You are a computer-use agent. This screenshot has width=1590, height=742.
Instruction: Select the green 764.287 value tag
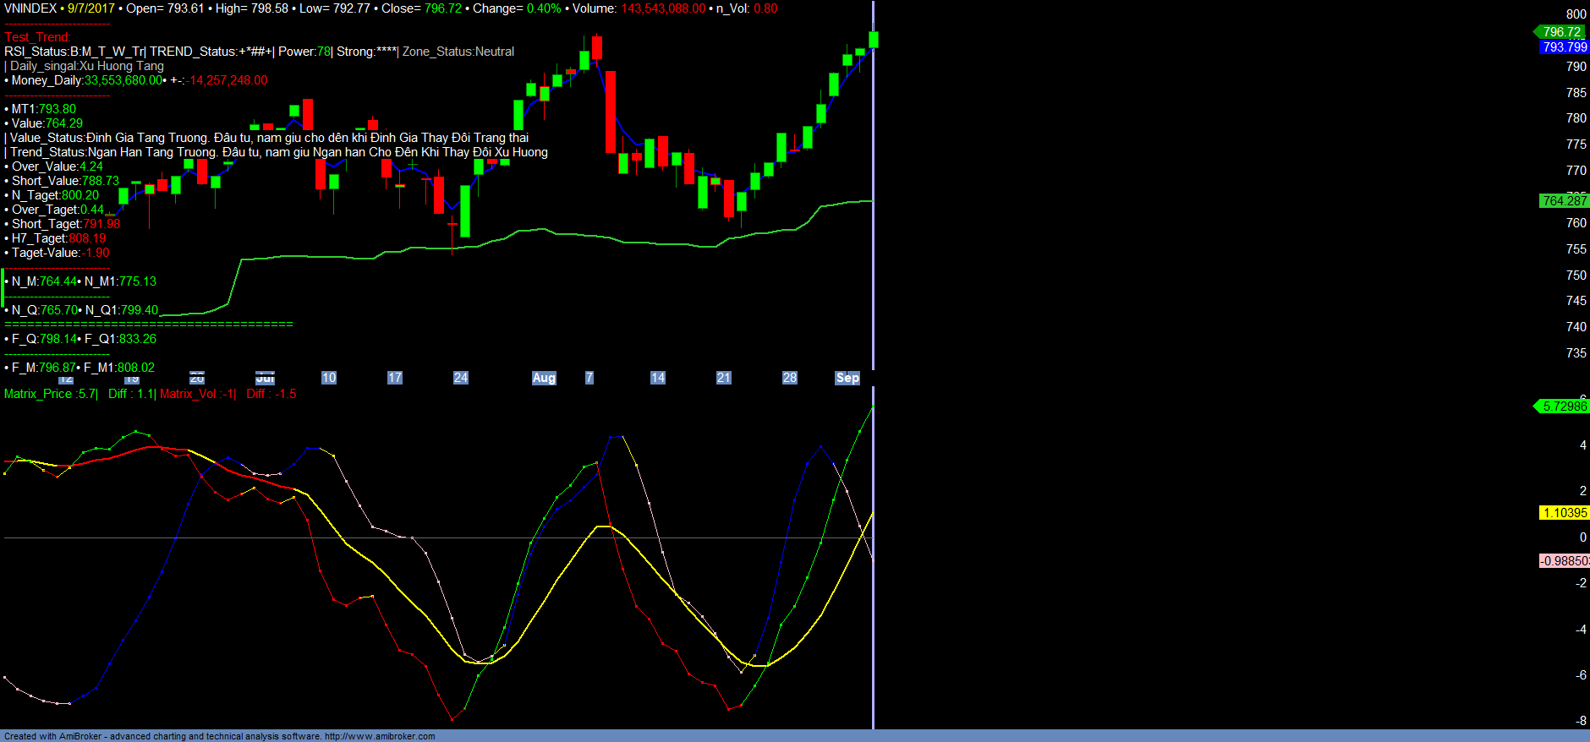(x=1564, y=201)
